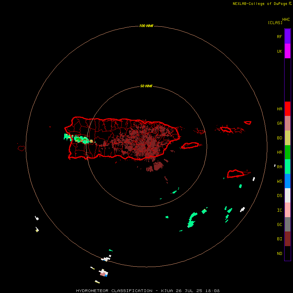Click the RA legend label
The image size is (293, 293).
tap(279, 167)
